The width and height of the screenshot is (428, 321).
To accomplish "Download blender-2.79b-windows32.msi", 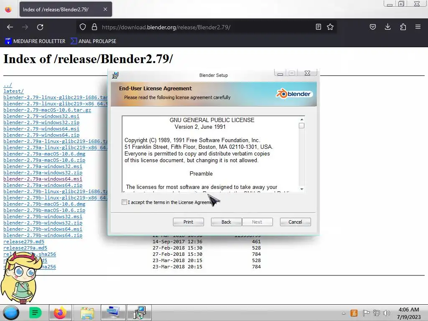I will click(43, 217).
